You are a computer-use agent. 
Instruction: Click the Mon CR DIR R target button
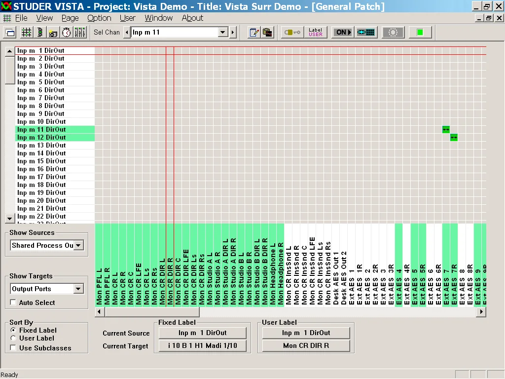click(306, 346)
